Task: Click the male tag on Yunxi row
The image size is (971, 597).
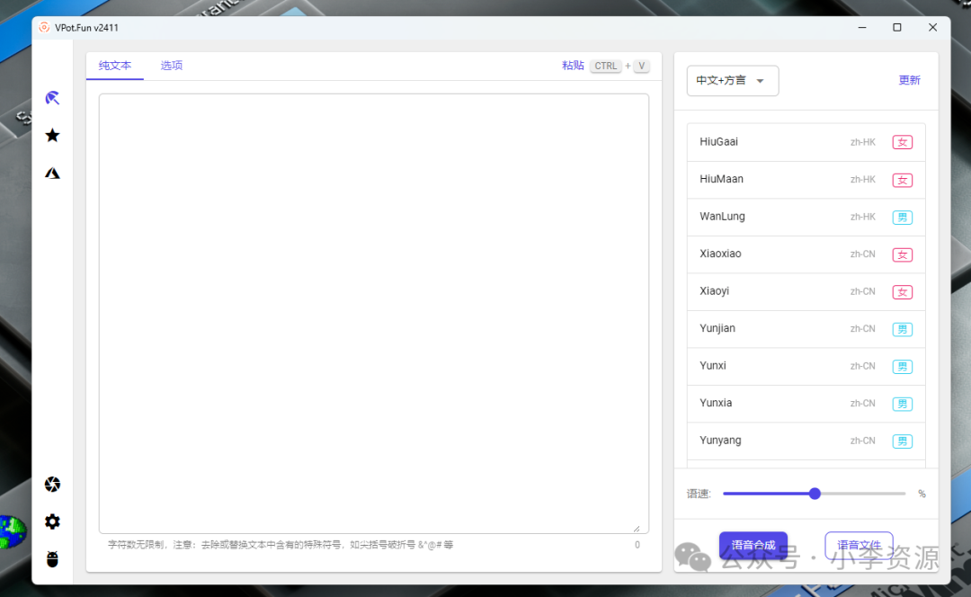Action: [x=903, y=367]
